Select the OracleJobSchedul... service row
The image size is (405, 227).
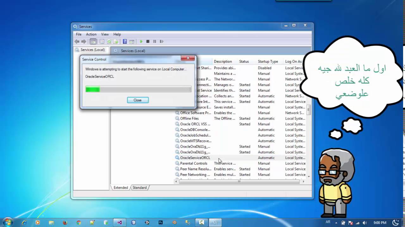(x=240, y=135)
